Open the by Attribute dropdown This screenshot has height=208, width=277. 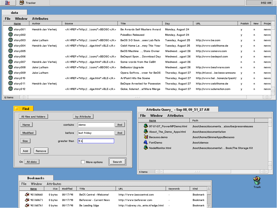coord(83,116)
